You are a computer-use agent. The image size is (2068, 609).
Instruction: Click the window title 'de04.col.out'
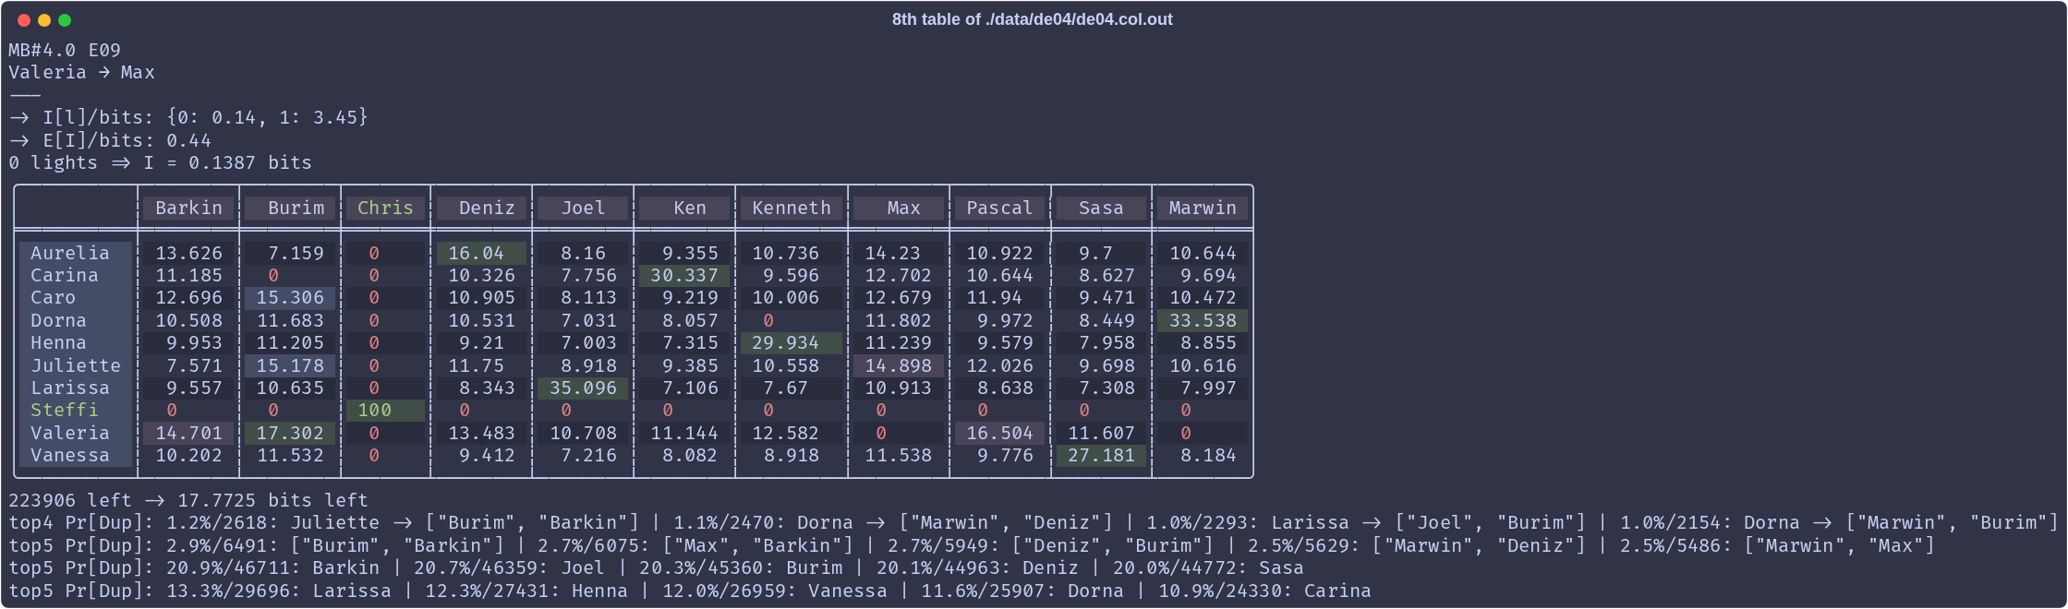1032,19
